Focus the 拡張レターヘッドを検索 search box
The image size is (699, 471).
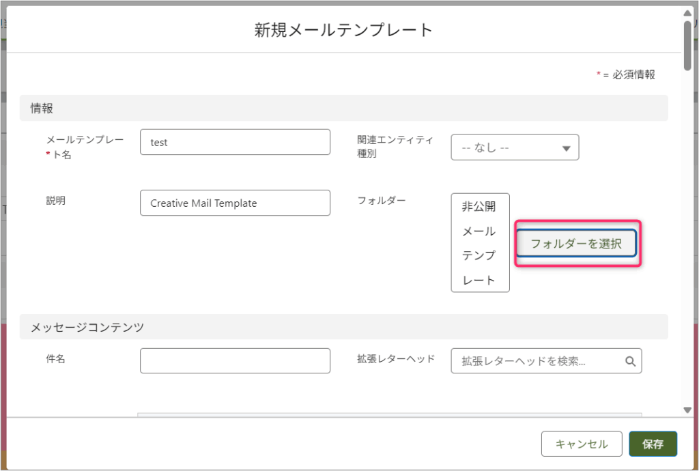(x=539, y=361)
